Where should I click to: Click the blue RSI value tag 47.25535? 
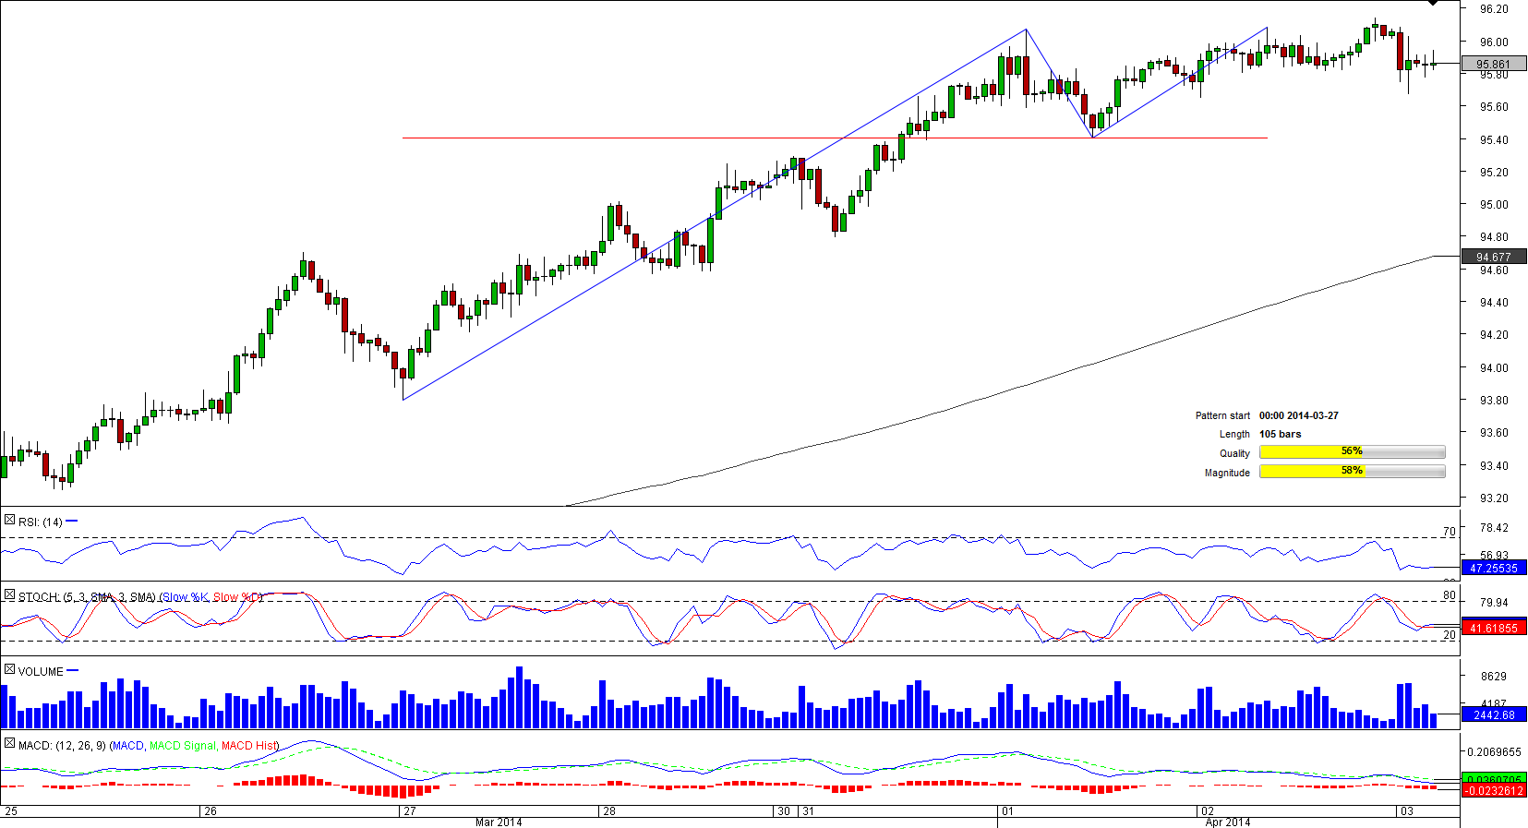(x=1493, y=568)
